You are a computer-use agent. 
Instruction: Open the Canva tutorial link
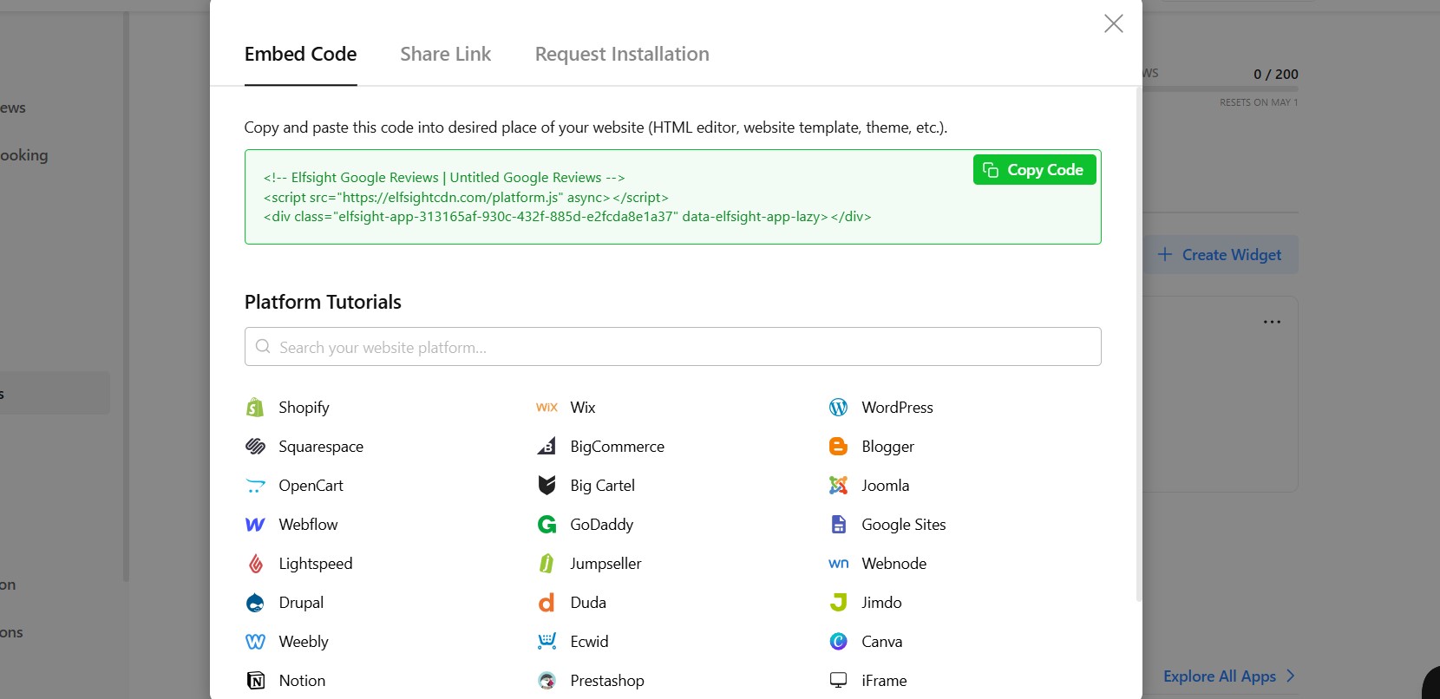(x=881, y=642)
